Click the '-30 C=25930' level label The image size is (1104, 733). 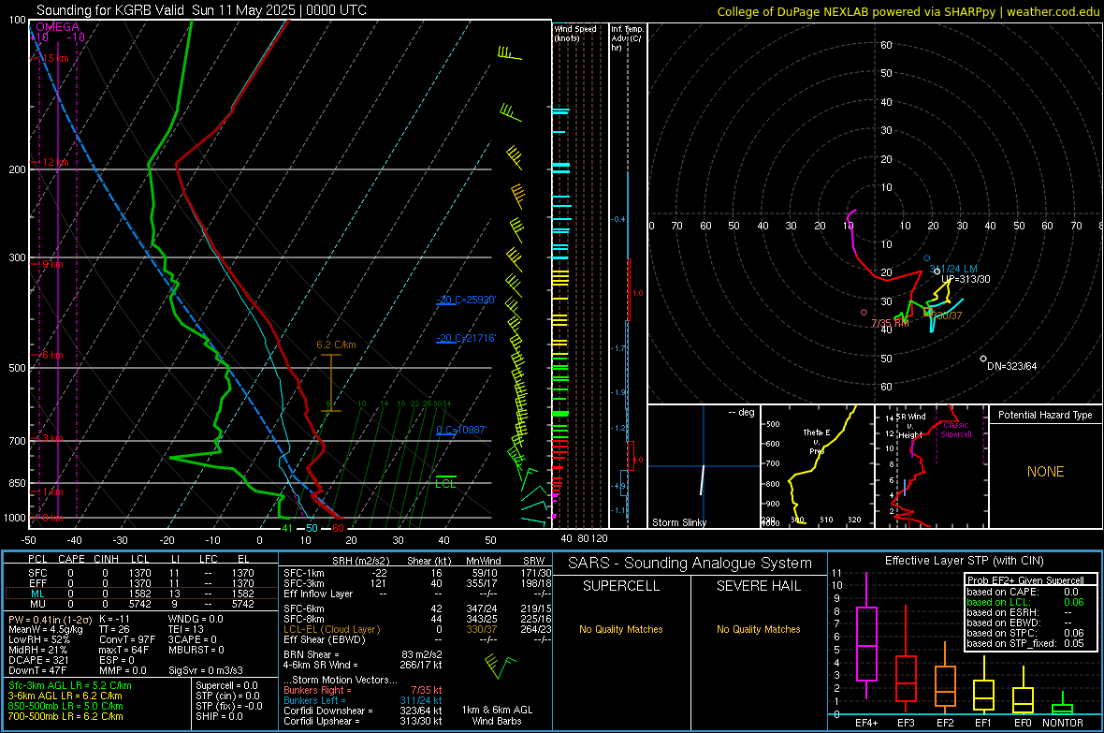466,300
